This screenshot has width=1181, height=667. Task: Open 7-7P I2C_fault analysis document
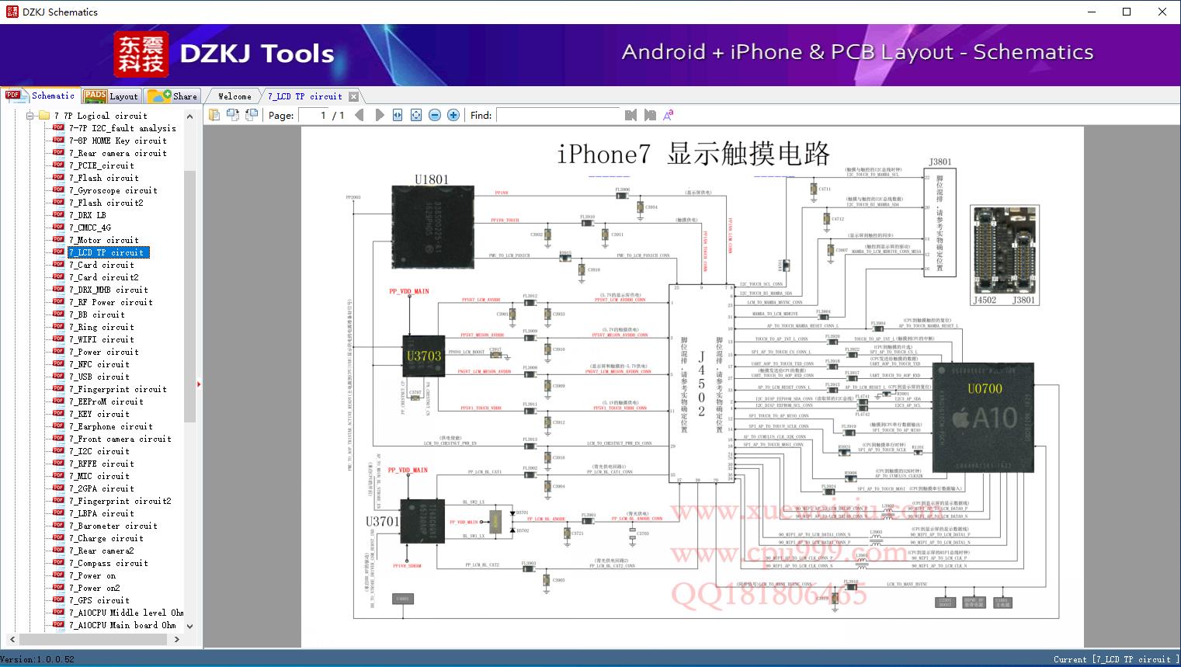click(122, 128)
